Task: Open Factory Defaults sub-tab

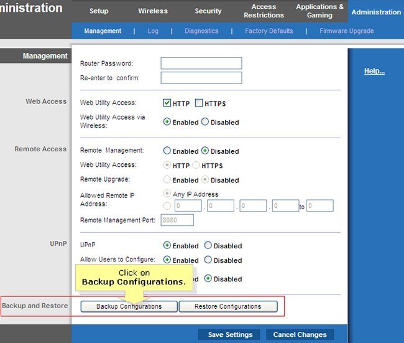Action: tap(269, 31)
